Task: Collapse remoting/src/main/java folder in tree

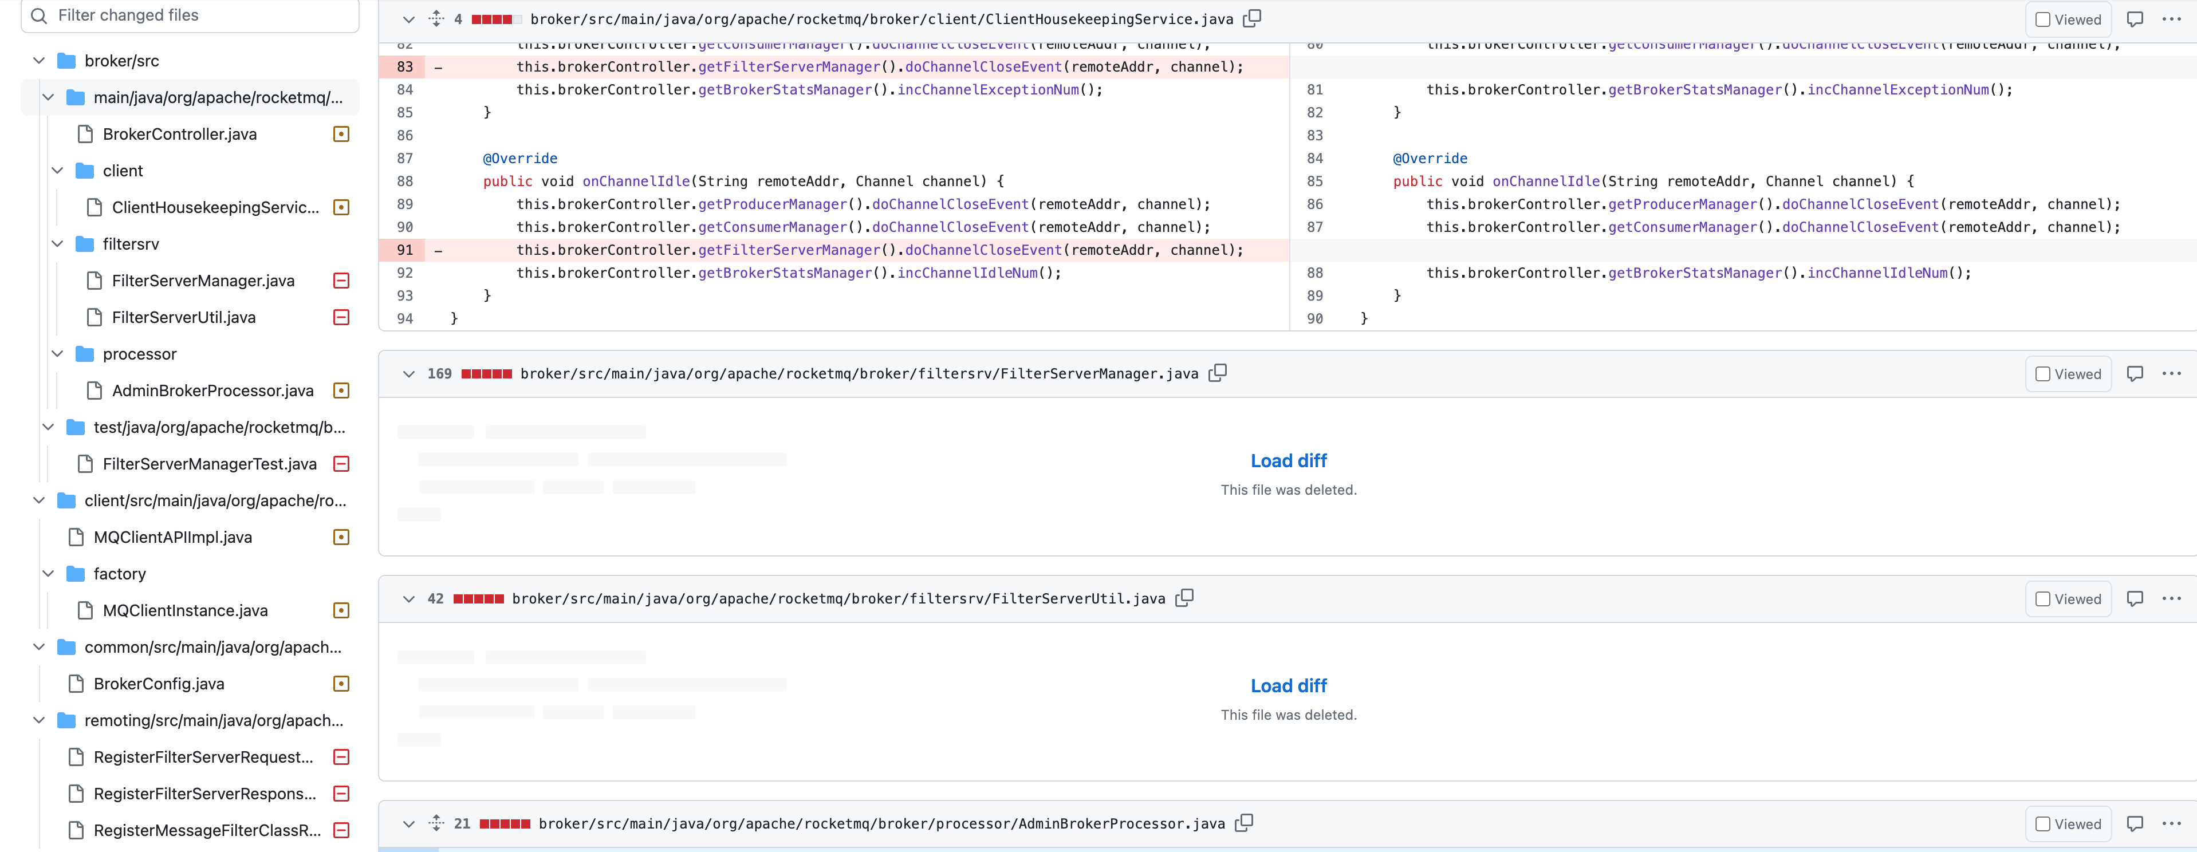Action: click(x=38, y=721)
